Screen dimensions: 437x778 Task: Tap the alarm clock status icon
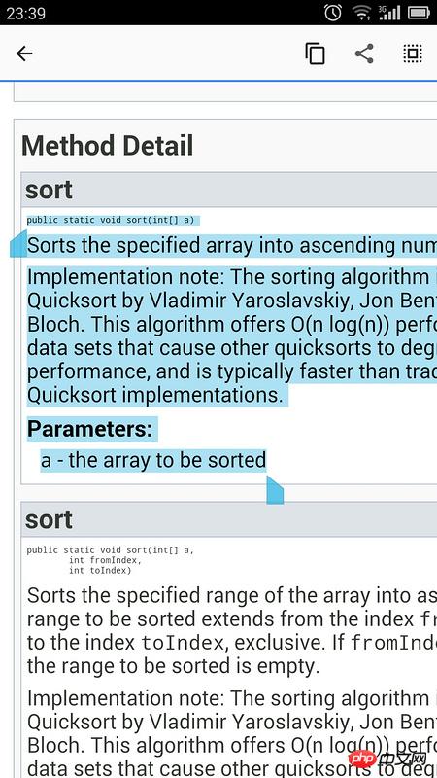(x=333, y=13)
